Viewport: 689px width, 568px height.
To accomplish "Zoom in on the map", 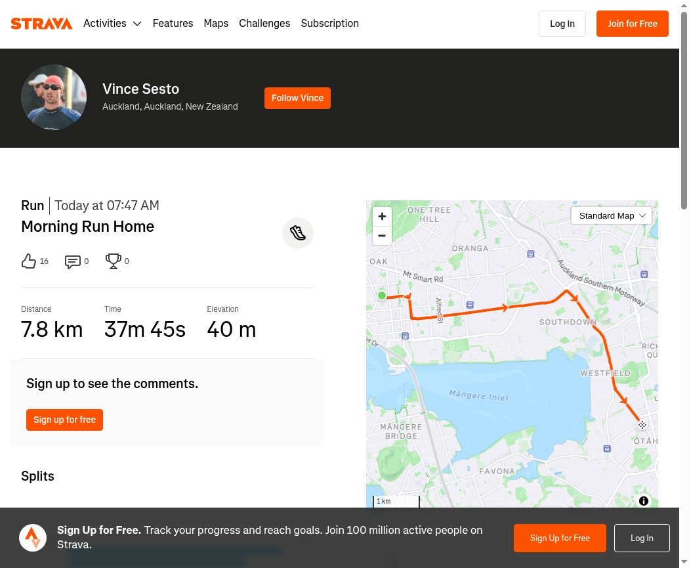I will coord(382,216).
